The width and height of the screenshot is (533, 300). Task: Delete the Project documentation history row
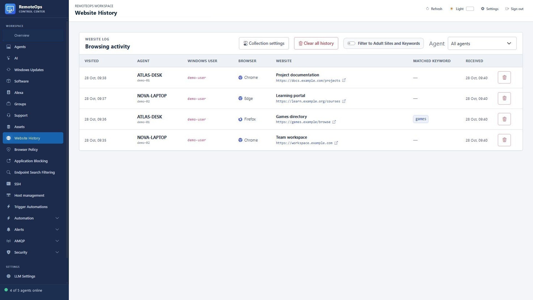(x=504, y=77)
